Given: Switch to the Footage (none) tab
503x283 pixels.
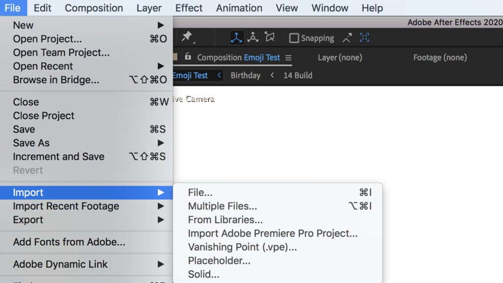Looking at the screenshot, I should 440,57.
